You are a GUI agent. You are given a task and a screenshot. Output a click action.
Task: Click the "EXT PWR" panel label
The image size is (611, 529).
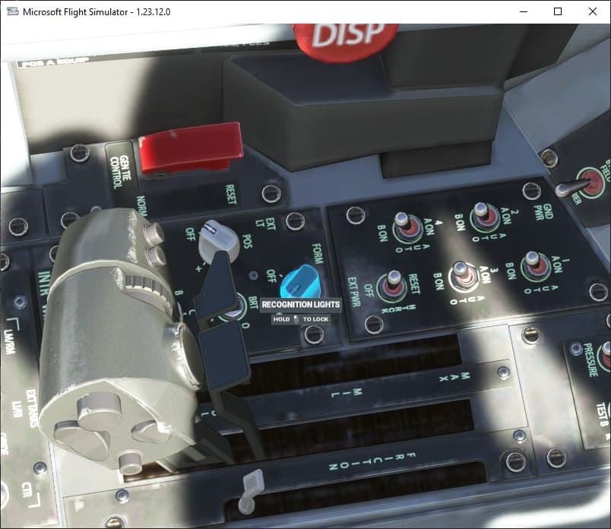[353, 292]
